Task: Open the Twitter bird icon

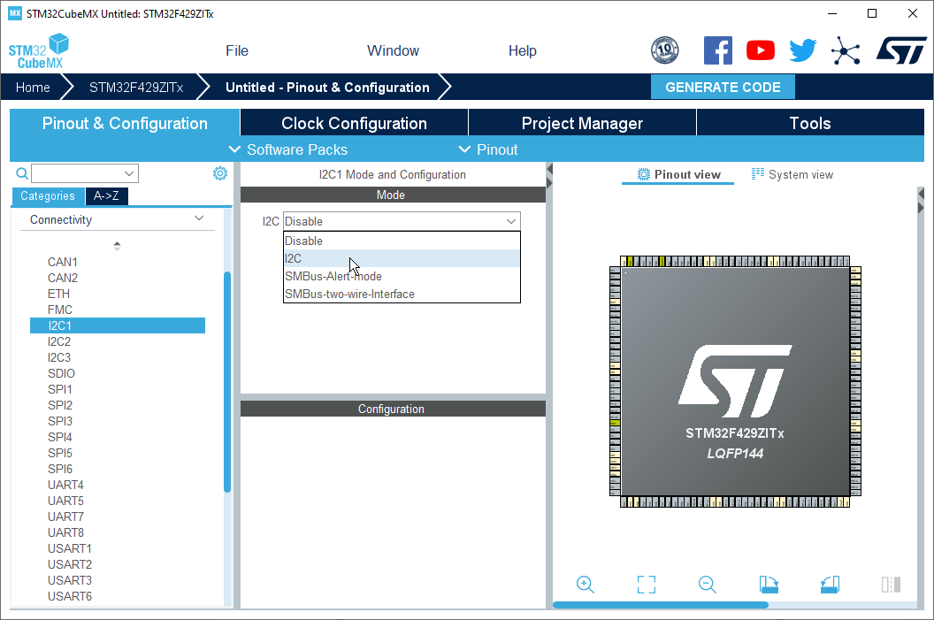Action: [803, 50]
